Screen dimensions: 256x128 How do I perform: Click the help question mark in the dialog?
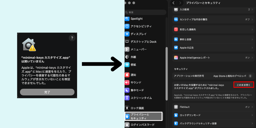pos(72,38)
